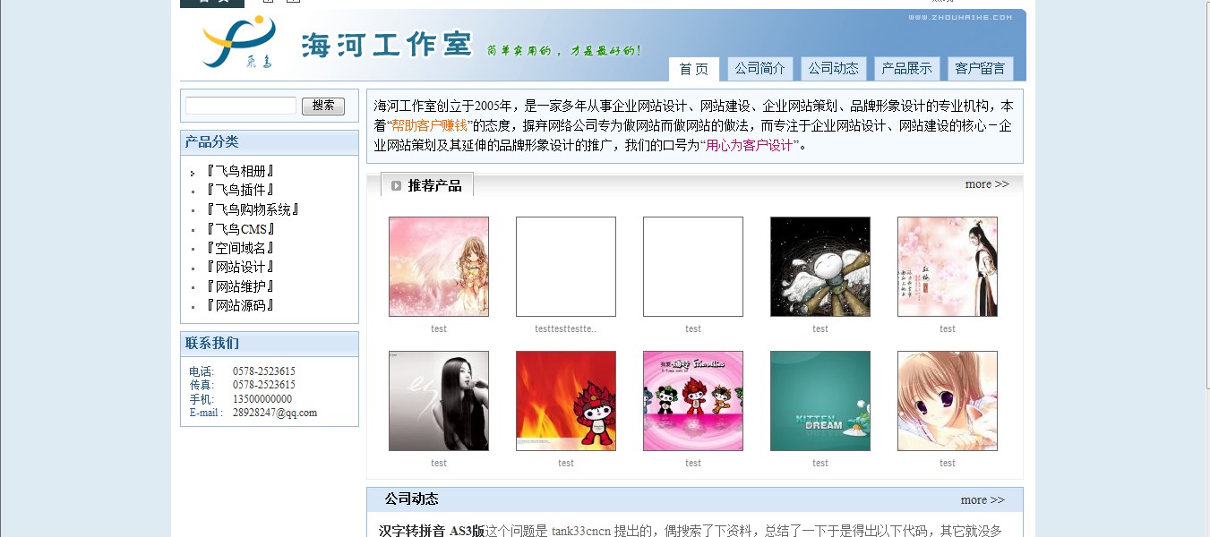
Task: Click the 电话 phone number 0578-2523615
Action: pos(264,371)
